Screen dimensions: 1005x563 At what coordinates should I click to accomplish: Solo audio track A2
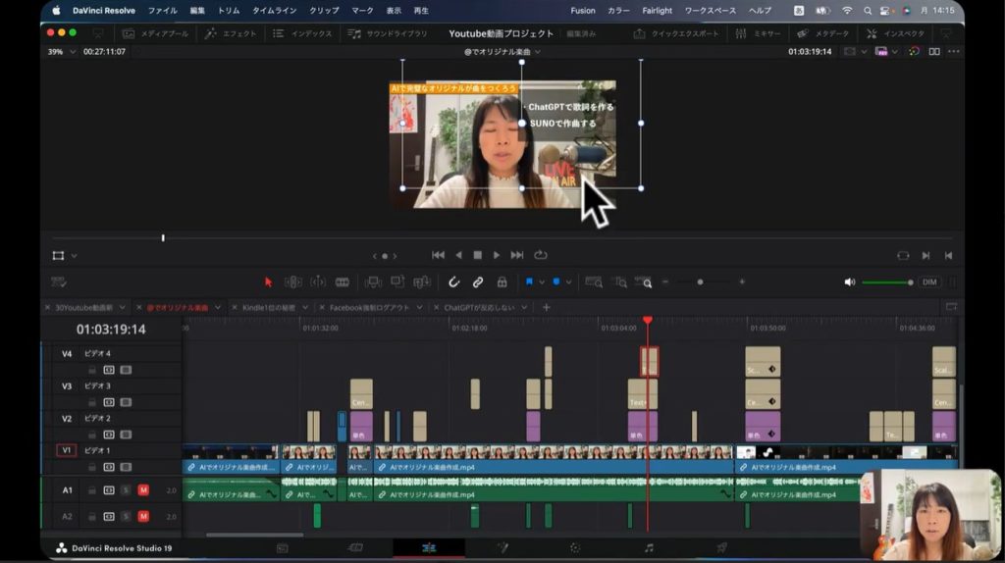point(126,516)
